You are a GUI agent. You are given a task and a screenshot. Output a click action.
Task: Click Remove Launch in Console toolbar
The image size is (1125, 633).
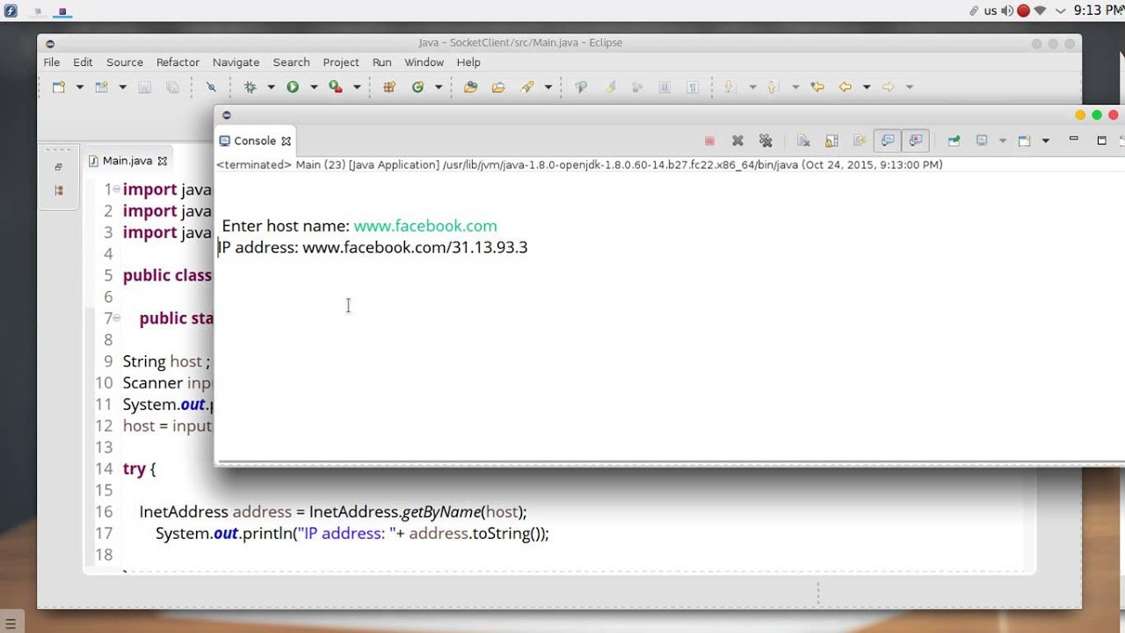[x=737, y=141]
